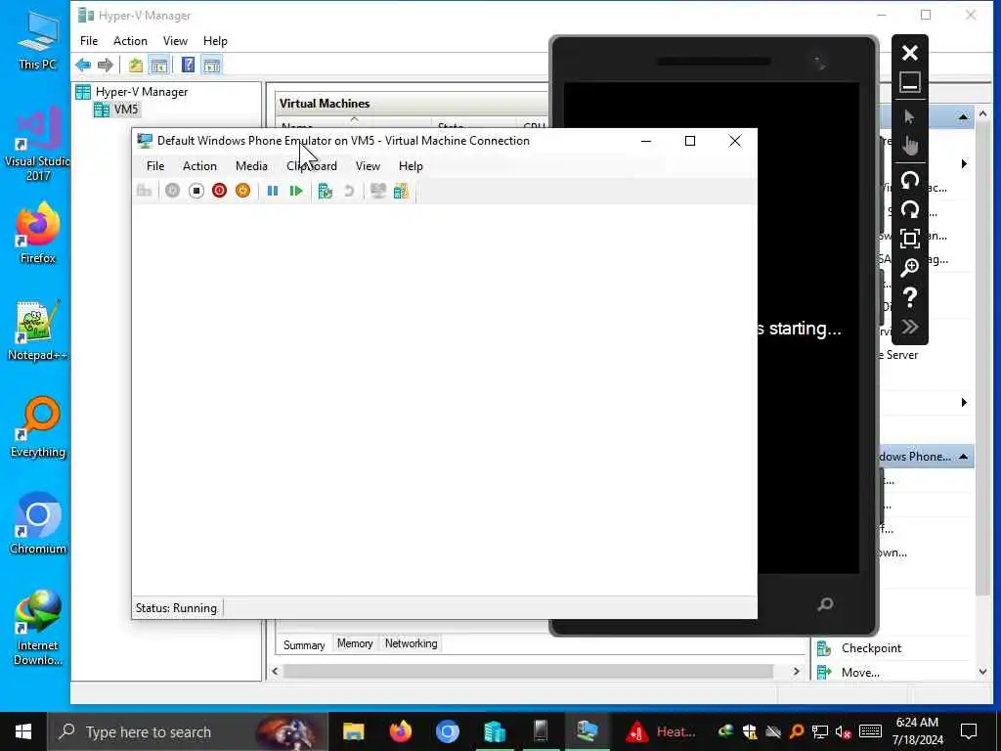Viewport: 1001px width, 751px height.
Task: Click emulator Fit to Screen icon
Action: 910,239
